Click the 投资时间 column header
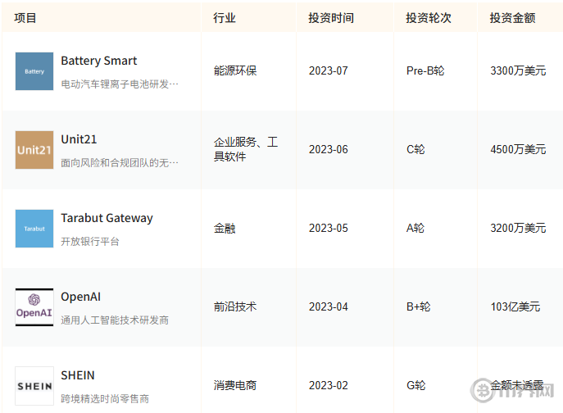The height and width of the screenshot is (413, 563). [x=331, y=17]
